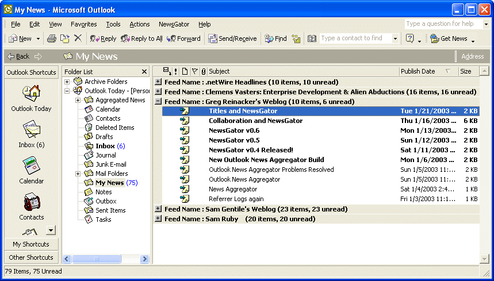
Task: Expand Sam Gentile's Weblog group
Action: (x=159, y=209)
